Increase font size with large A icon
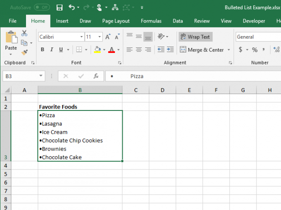This screenshot has height=210, width=281. [108, 37]
